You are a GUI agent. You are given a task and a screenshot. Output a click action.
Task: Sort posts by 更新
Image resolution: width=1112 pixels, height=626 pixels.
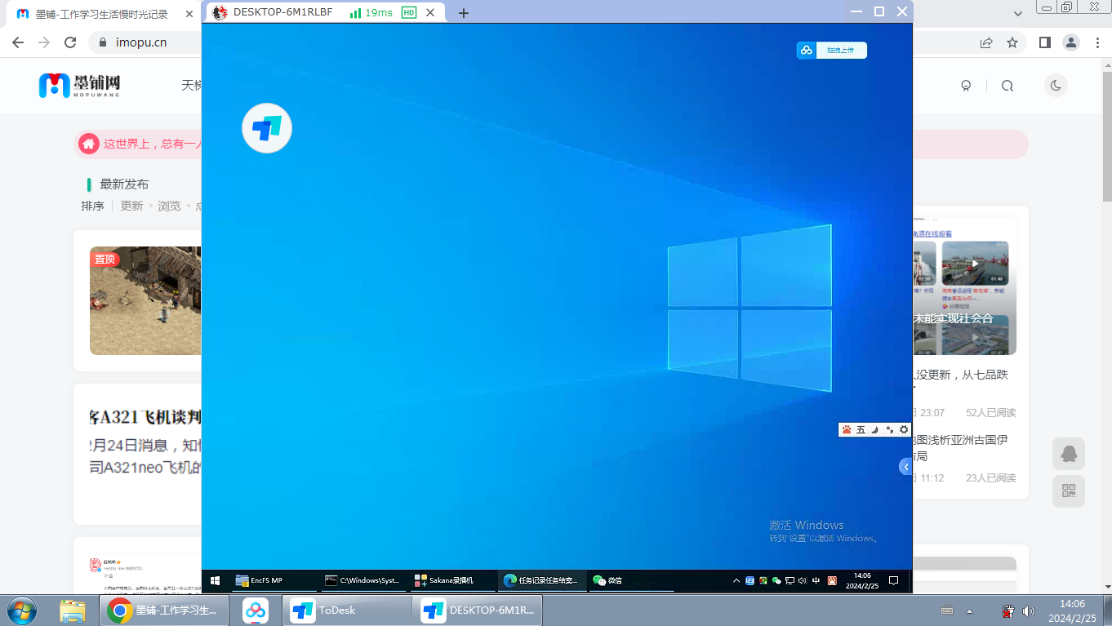coord(131,206)
